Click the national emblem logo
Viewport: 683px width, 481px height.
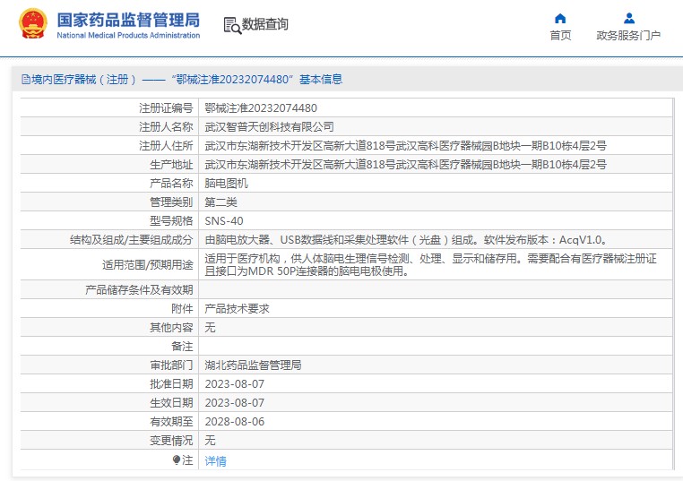click(32, 23)
